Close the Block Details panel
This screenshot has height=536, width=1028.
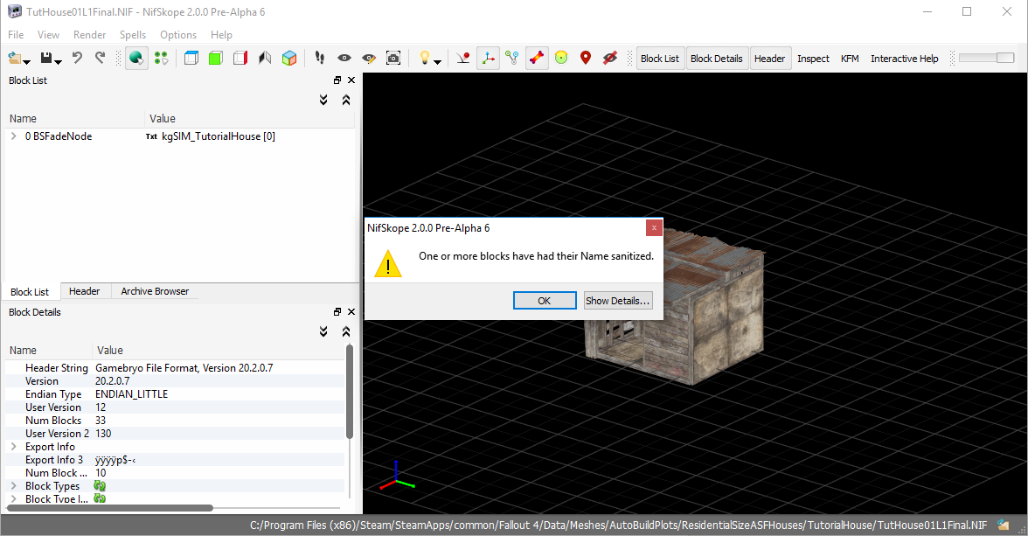tap(351, 311)
